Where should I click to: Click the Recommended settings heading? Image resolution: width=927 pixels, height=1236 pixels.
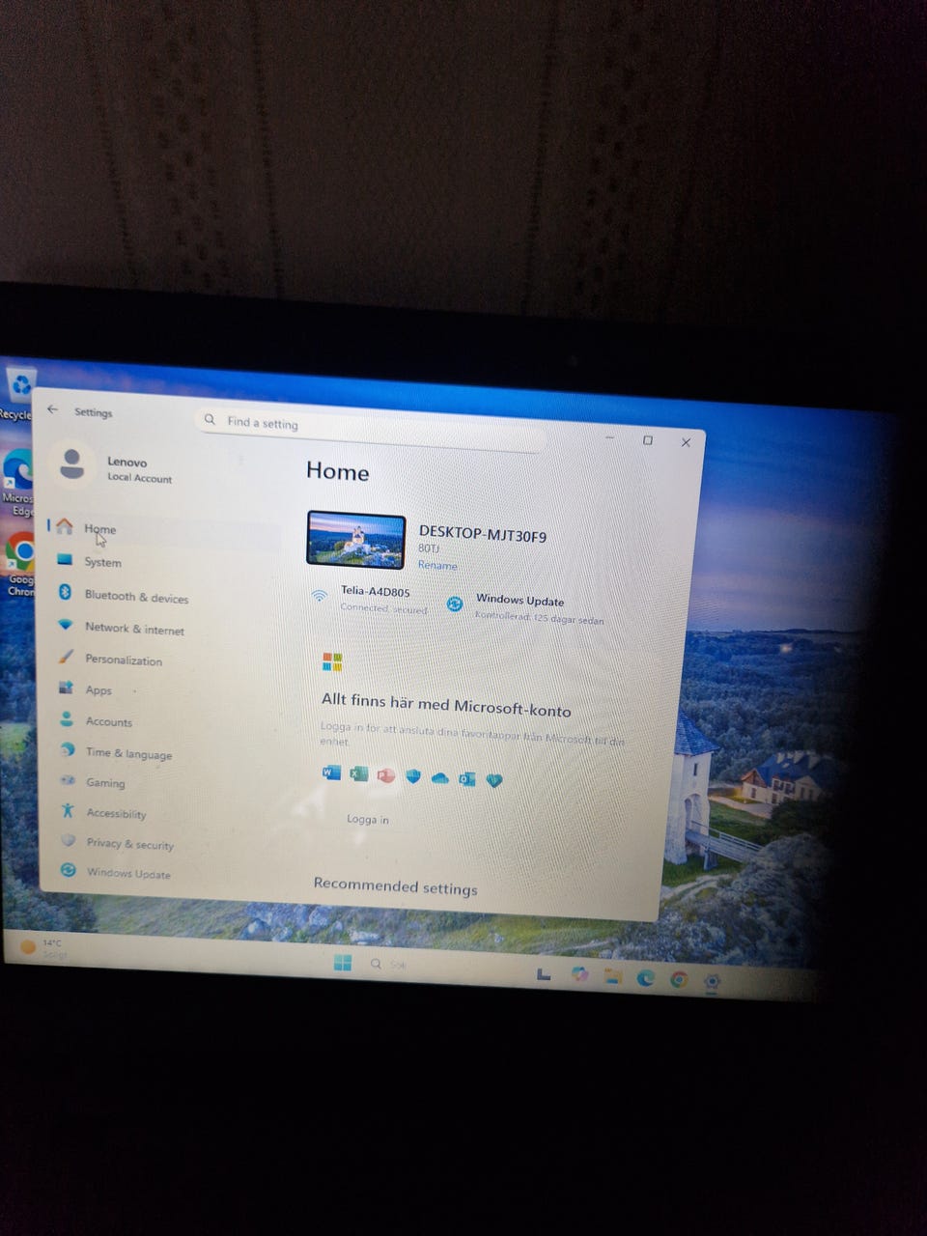coord(395,886)
